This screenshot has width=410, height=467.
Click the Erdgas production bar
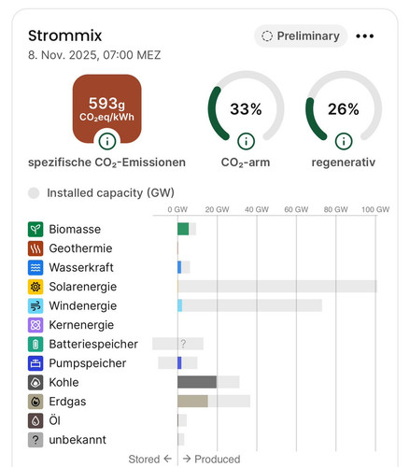[192, 402]
